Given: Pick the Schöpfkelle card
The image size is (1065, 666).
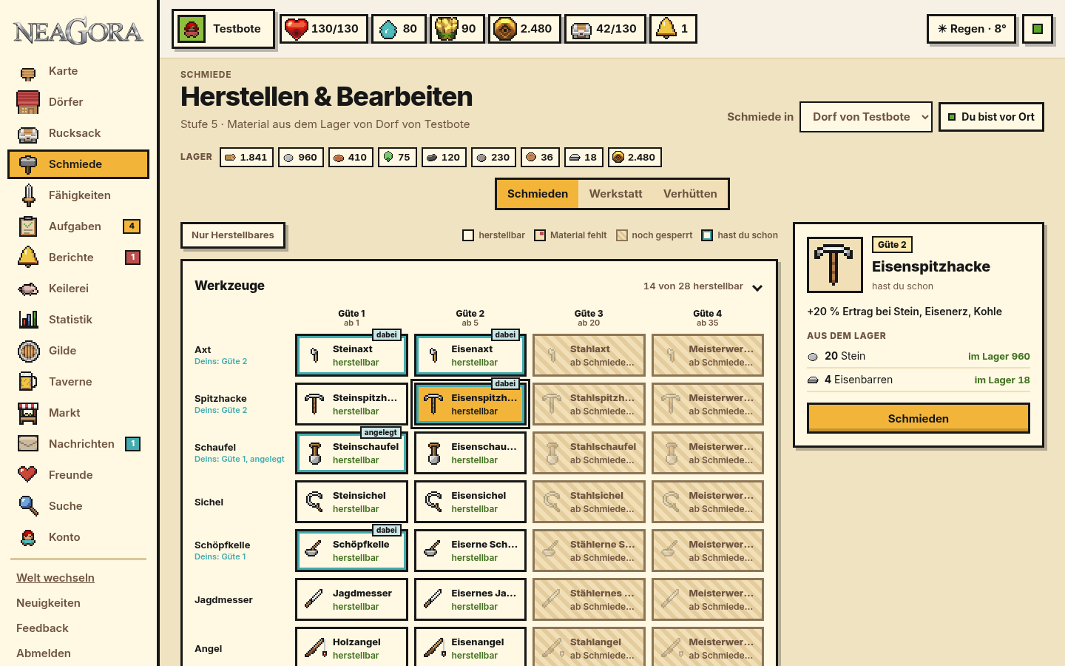Looking at the screenshot, I should (x=351, y=551).
